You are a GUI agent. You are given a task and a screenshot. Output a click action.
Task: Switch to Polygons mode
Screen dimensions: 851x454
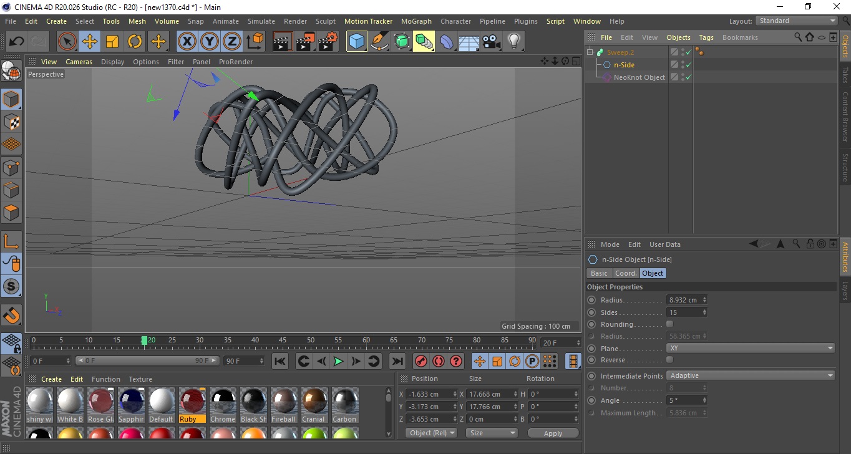click(11, 213)
